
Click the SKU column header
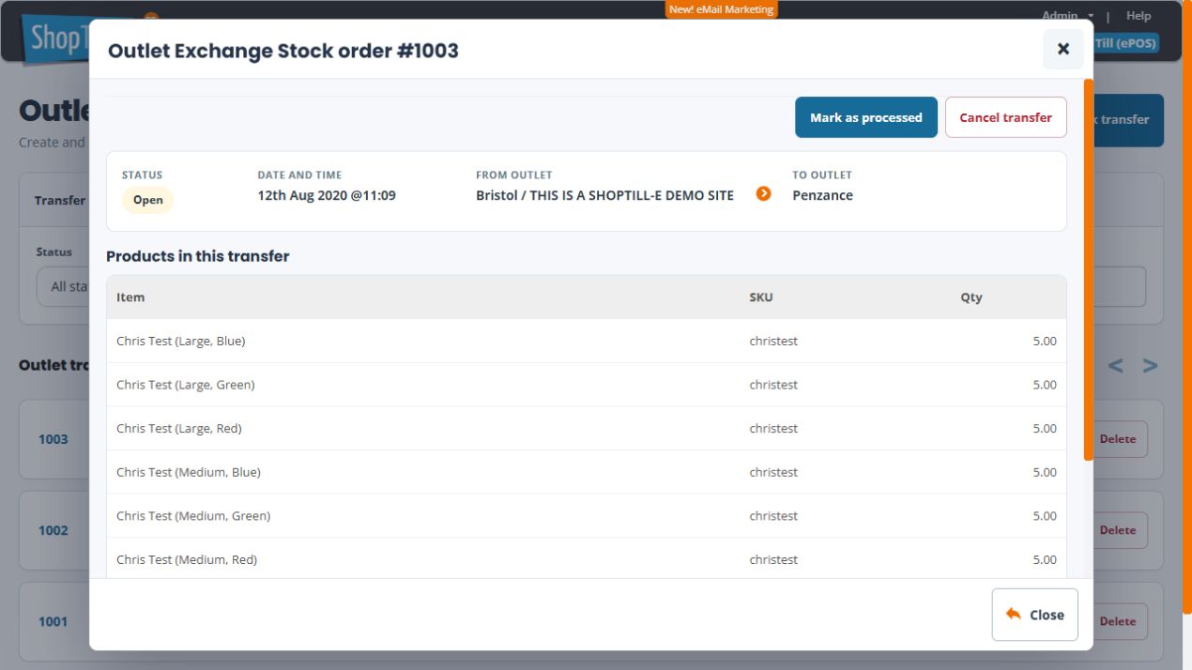point(761,297)
